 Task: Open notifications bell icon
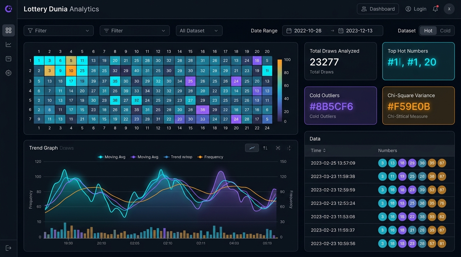[436, 9]
